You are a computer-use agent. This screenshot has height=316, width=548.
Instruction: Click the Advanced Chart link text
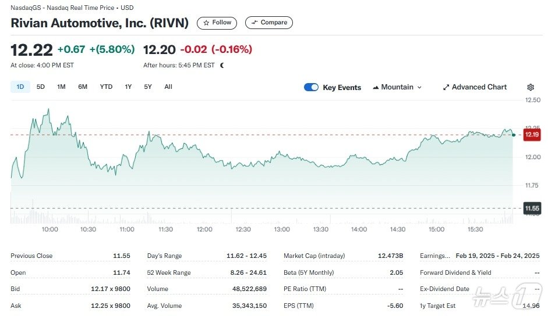(x=479, y=87)
